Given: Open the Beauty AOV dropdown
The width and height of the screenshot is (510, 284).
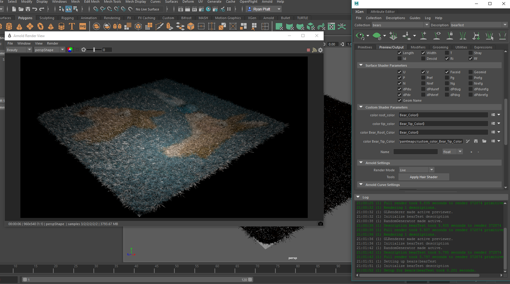Looking at the screenshot, I should (x=19, y=50).
